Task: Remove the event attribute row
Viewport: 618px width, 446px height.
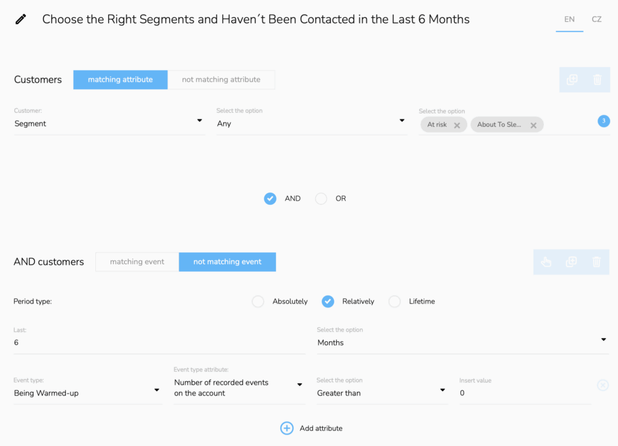Action: (x=602, y=385)
